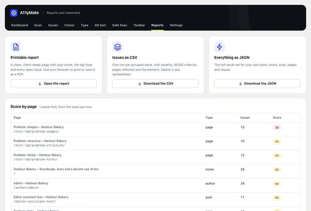
Task: Click the Score by page heading
Action: (24, 107)
